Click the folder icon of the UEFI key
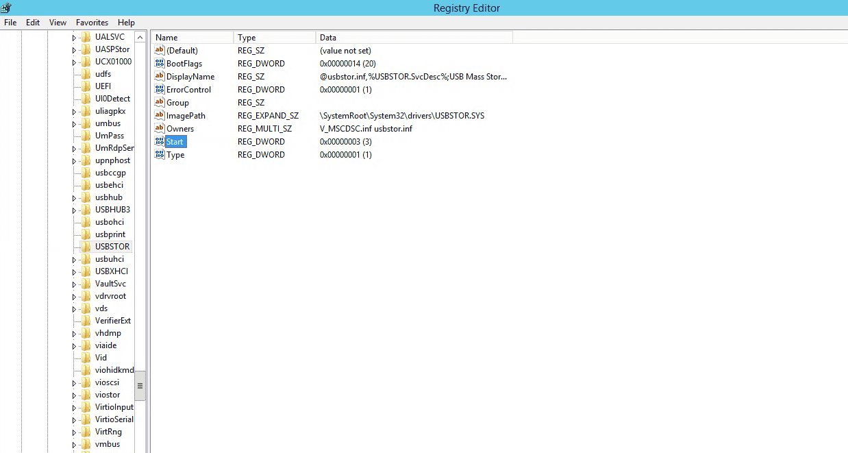848x453 pixels. click(x=86, y=86)
